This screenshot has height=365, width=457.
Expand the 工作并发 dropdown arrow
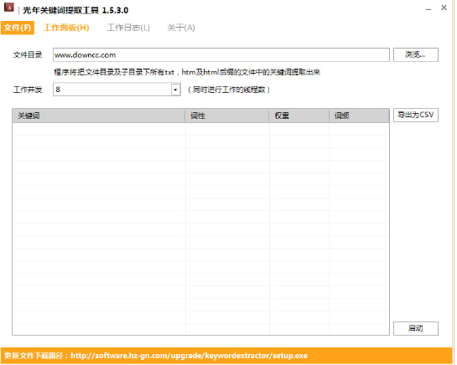[175, 90]
